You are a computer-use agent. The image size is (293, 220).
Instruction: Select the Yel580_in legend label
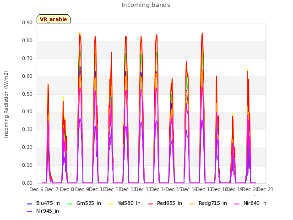point(129,203)
